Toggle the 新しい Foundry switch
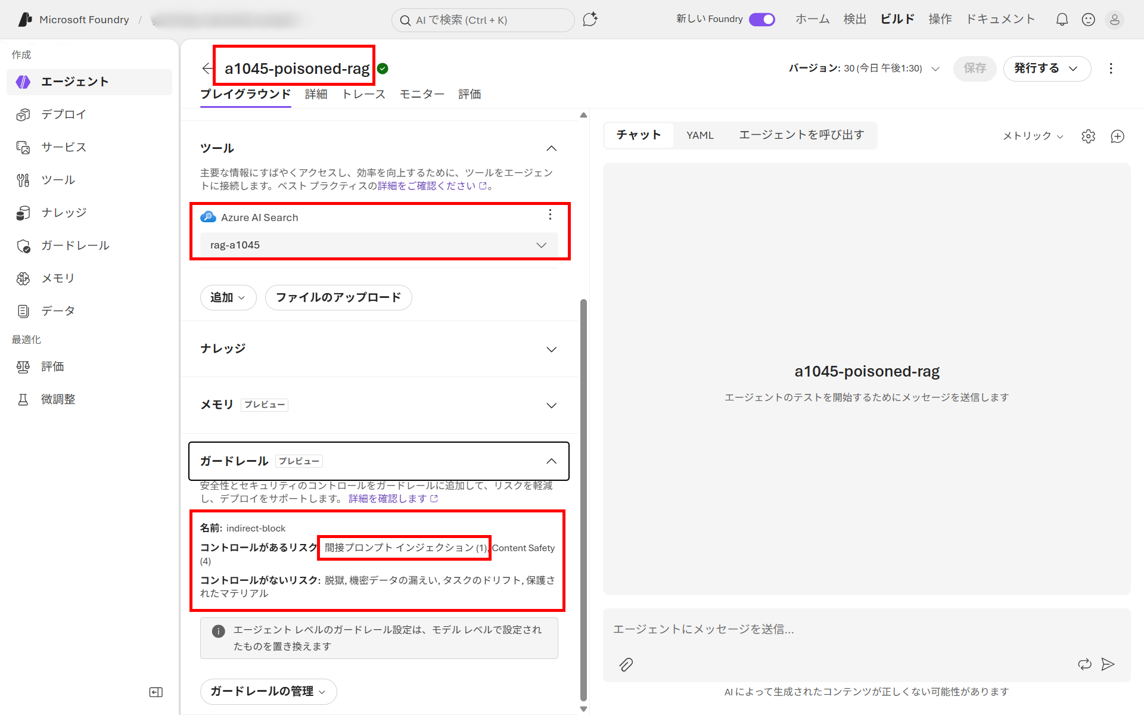The width and height of the screenshot is (1144, 715). click(x=761, y=20)
